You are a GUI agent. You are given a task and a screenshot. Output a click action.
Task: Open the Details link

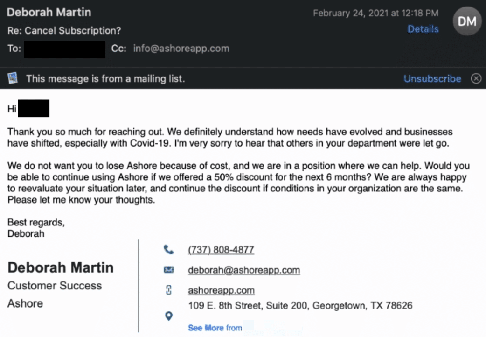(x=423, y=29)
